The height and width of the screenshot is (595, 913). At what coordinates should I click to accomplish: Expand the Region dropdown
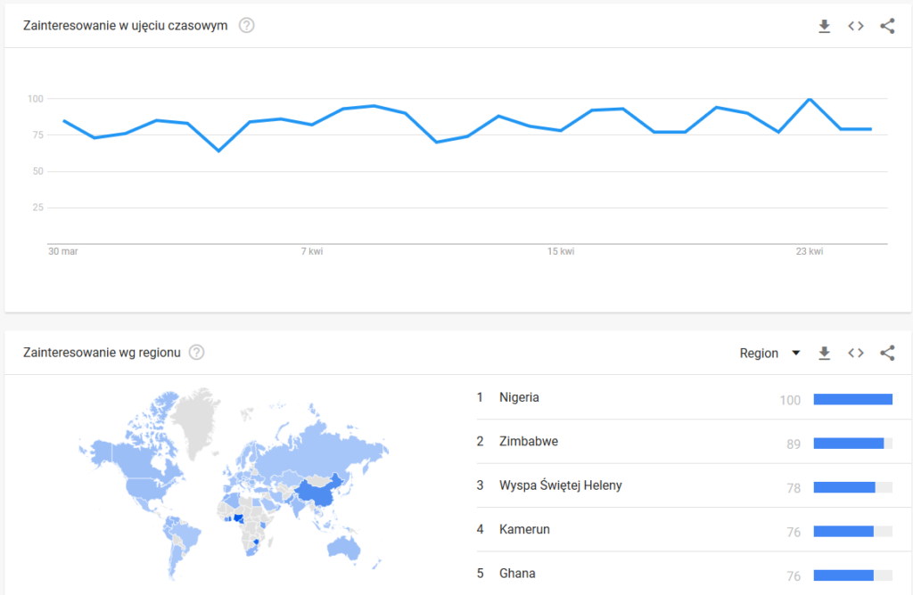(769, 354)
